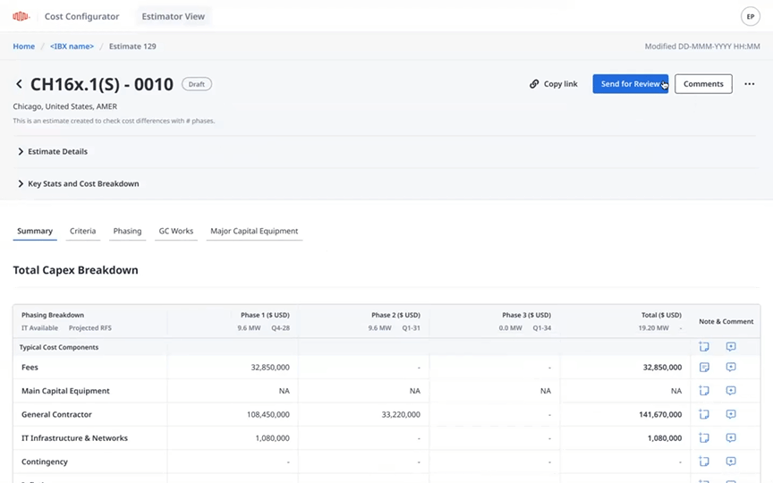Switch to the Criteria tab
The width and height of the screenshot is (773, 483).
pos(83,231)
